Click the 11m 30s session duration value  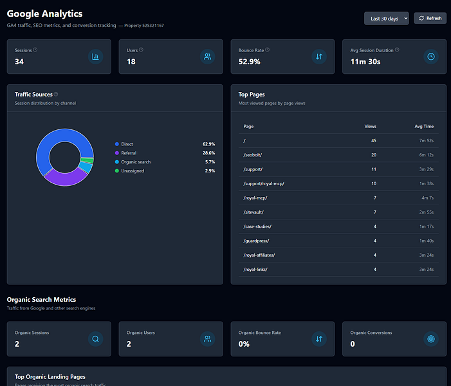365,62
